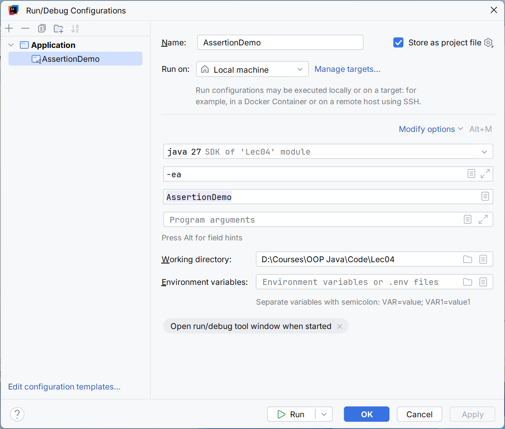Image resolution: width=505 pixels, height=429 pixels.
Task: Close the Run/Debug Configurations dialog
Action: (x=494, y=10)
